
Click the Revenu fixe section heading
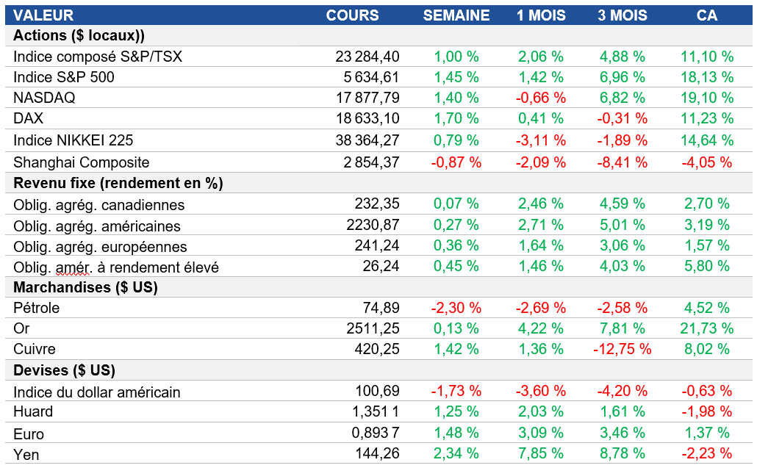pyautogui.click(x=118, y=183)
